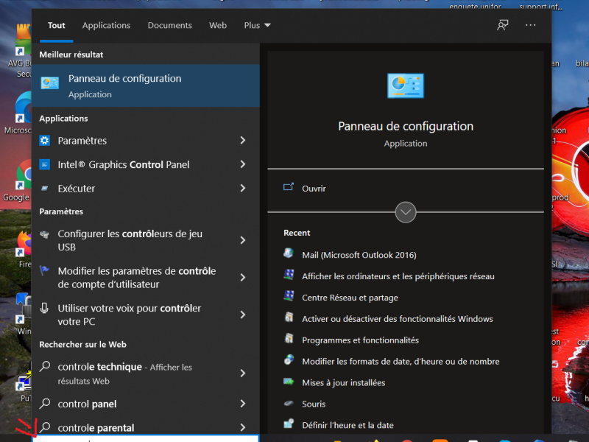Open the feedback icon in search header
This screenshot has width=589, height=442.
pyautogui.click(x=503, y=25)
